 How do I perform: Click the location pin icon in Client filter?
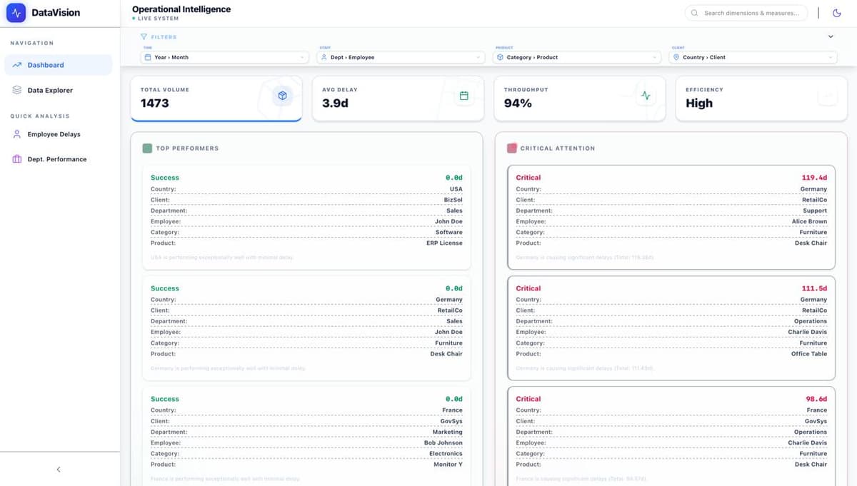click(676, 57)
